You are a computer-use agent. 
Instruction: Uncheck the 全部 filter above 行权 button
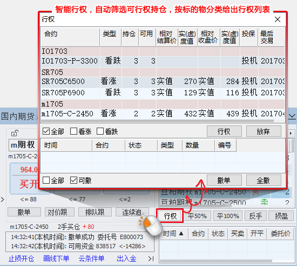click(x=46, y=131)
